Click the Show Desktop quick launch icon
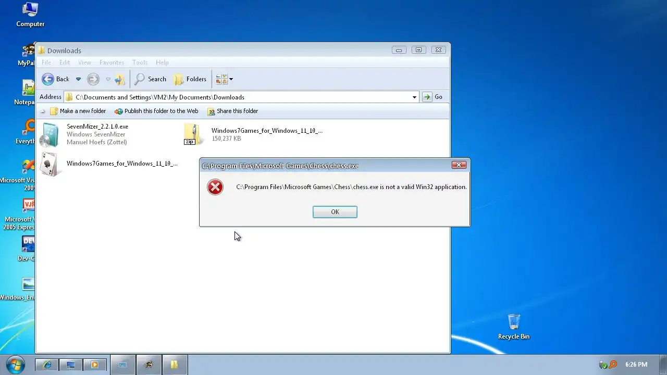 click(71, 365)
